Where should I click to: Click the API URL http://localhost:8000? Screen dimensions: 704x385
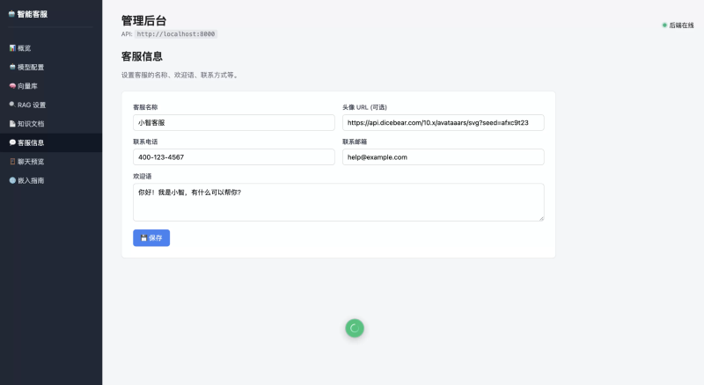176,34
